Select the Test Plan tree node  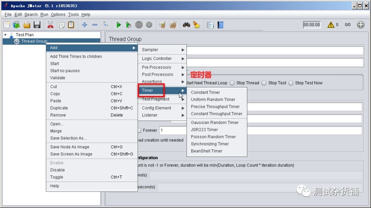[x=25, y=35]
